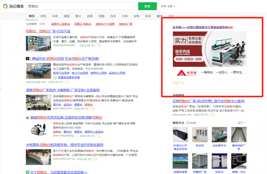Open the 中电慧视-控制台制造服务商 result title
This screenshot has height=174, width=267.
[x=65, y=145]
